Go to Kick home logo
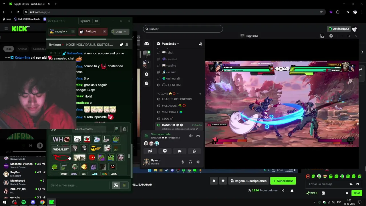Image resolution: width=366 pixels, height=206 pixels. coord(21,29)
